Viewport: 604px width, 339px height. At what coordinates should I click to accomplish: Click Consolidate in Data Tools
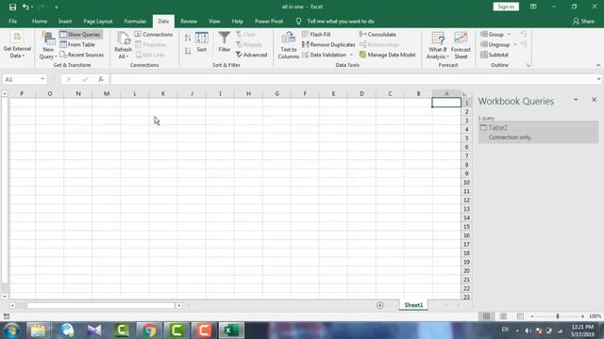[x=377, y=34]
